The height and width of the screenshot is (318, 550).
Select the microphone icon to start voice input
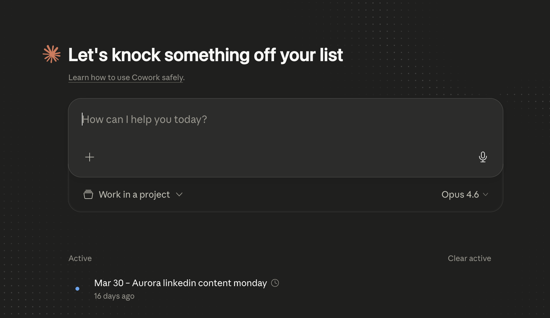pos(483,157)
